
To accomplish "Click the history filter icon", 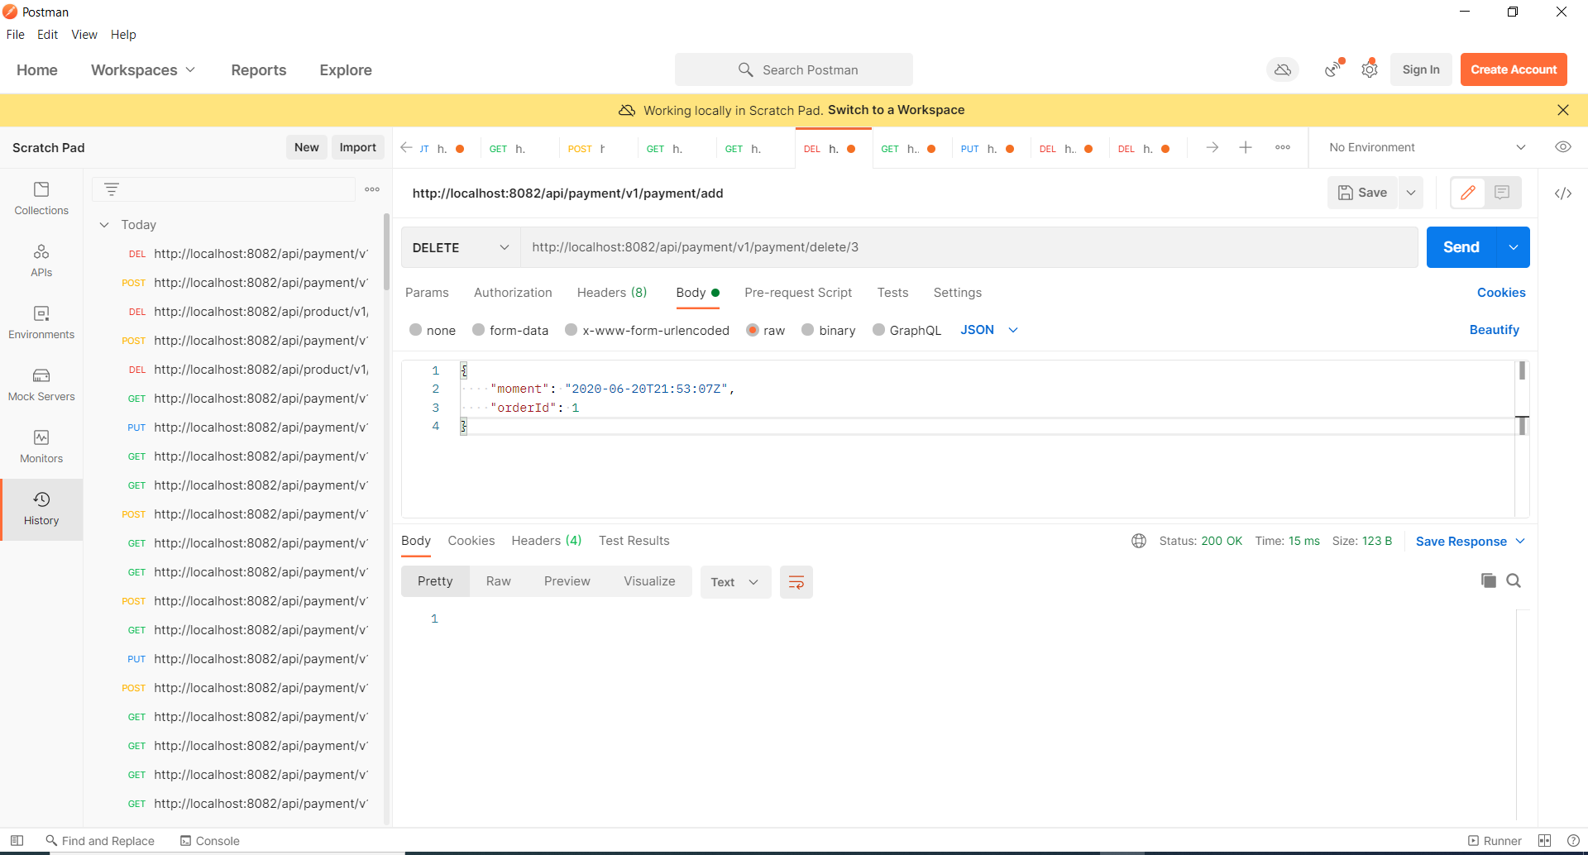I will coord(112,189).
